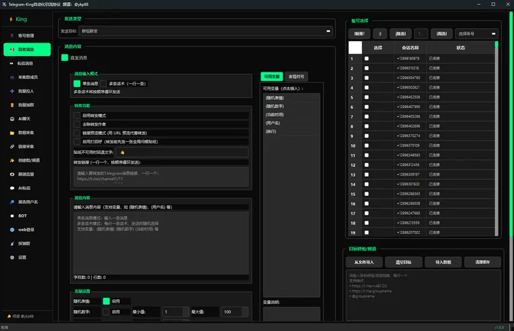This screenshot has width=514, height=331.
Task: Switch to the 可用变量 tab
Action: tap(272, 76)
